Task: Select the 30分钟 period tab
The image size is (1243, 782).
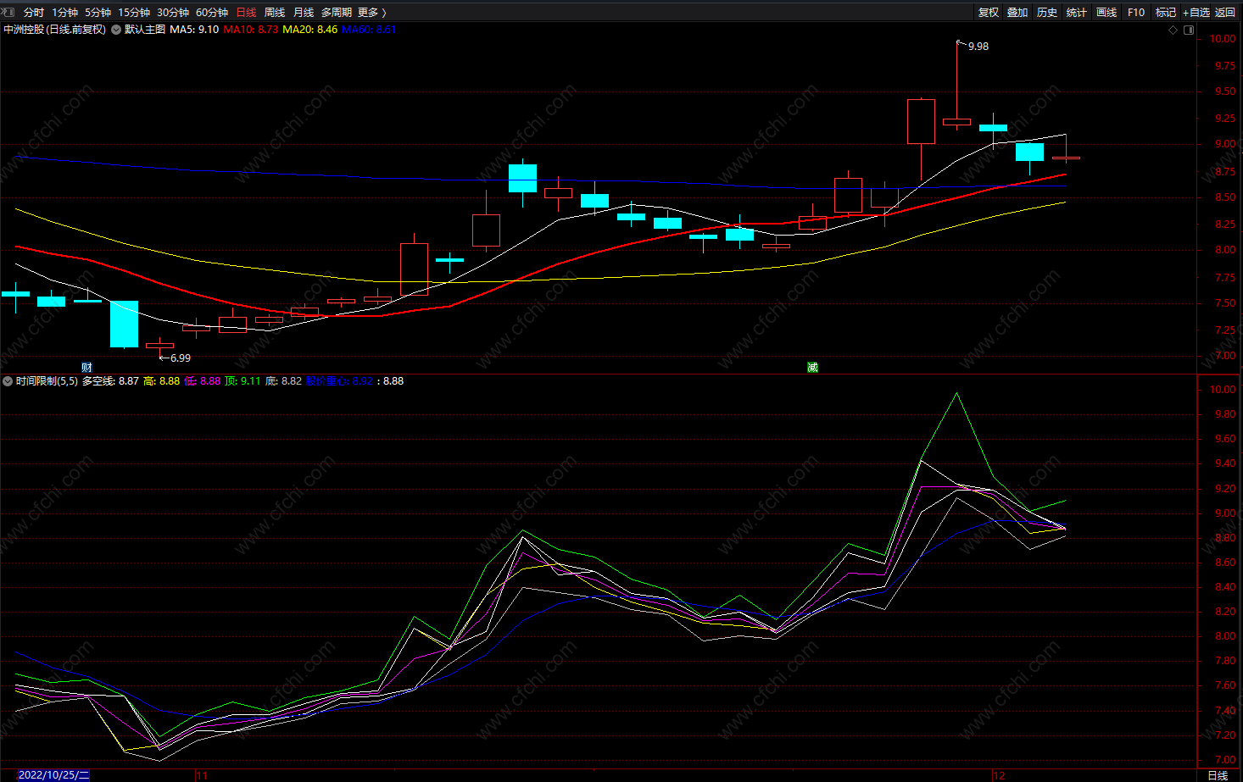Action: pos(173,12)
